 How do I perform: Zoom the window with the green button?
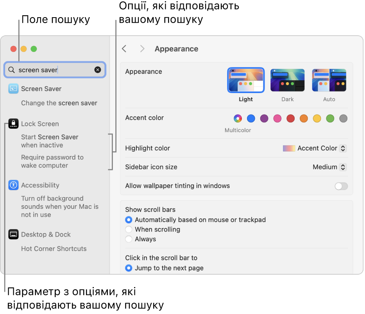tap(34, 49)
